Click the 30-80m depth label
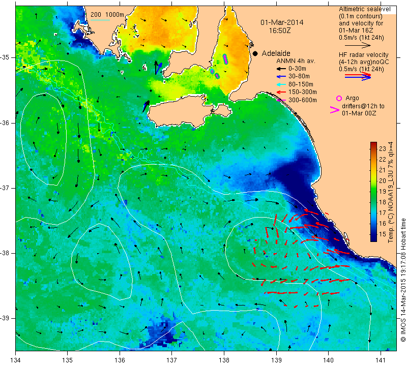The width and height of the screenshot is (407, 366). click(x=299, y=77)
